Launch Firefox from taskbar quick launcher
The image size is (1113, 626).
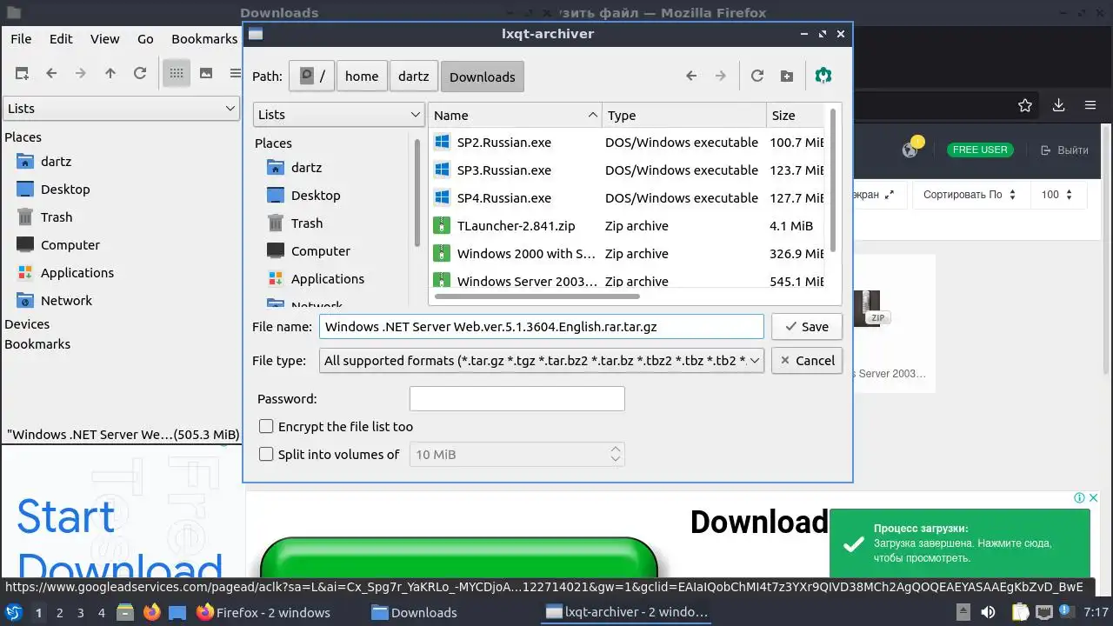point(152,612)
